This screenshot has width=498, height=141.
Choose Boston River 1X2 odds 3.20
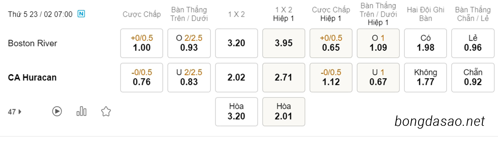[x=237, y=43]
